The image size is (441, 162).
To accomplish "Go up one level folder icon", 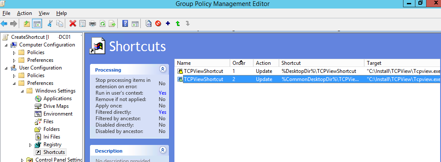I will tap(27, 23).
